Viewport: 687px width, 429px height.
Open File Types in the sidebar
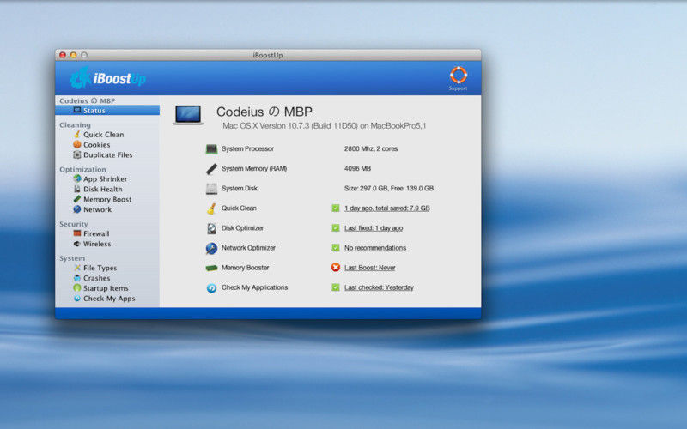pyautogui.click(x=100, y=268)
